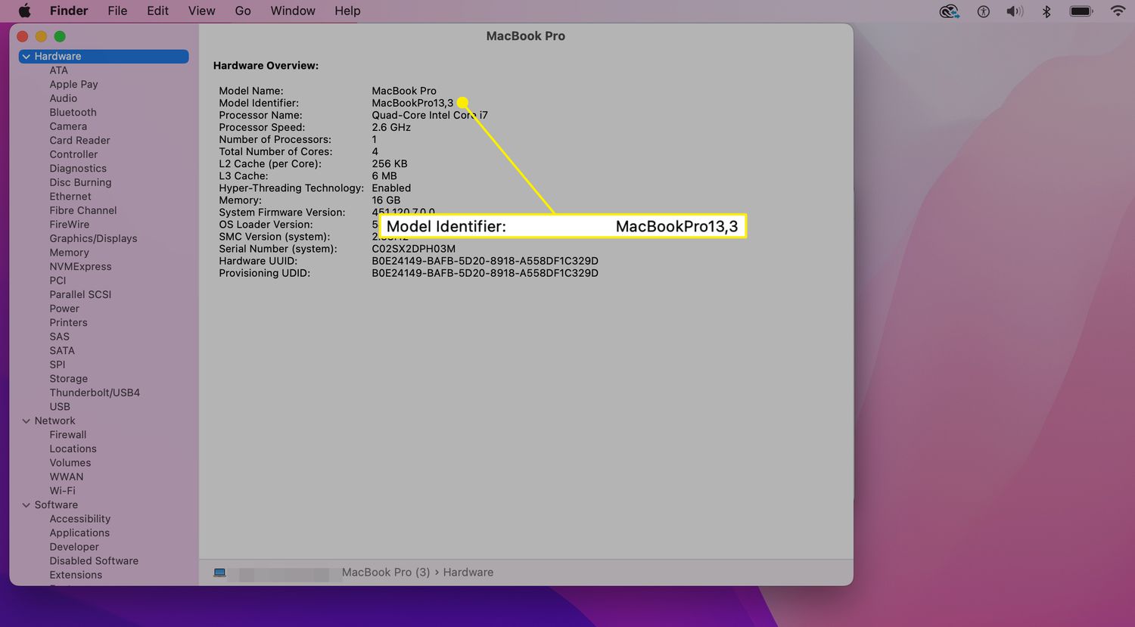Open the Accessibility Shortcuts menu bar icon
Image resolution: width=1135 pixels, height=627 pixels.
click(x=983, y=11)
